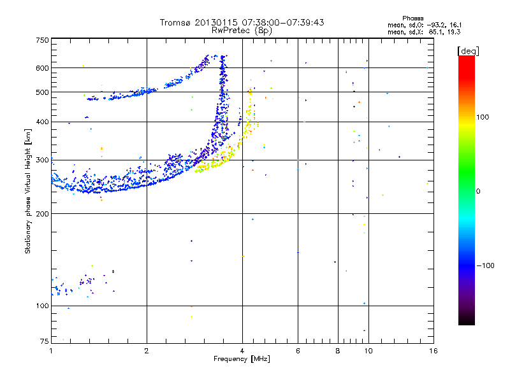
Task: Click the y-axis tick label '400'
Action: click(x=42, y=122)
